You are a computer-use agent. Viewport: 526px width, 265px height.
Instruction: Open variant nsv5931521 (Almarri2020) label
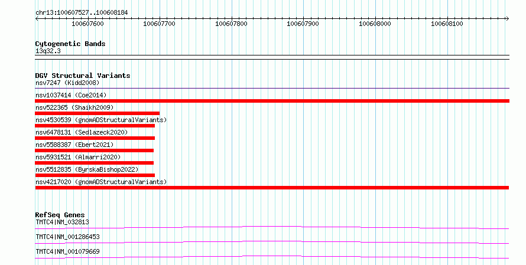[78, 157]
